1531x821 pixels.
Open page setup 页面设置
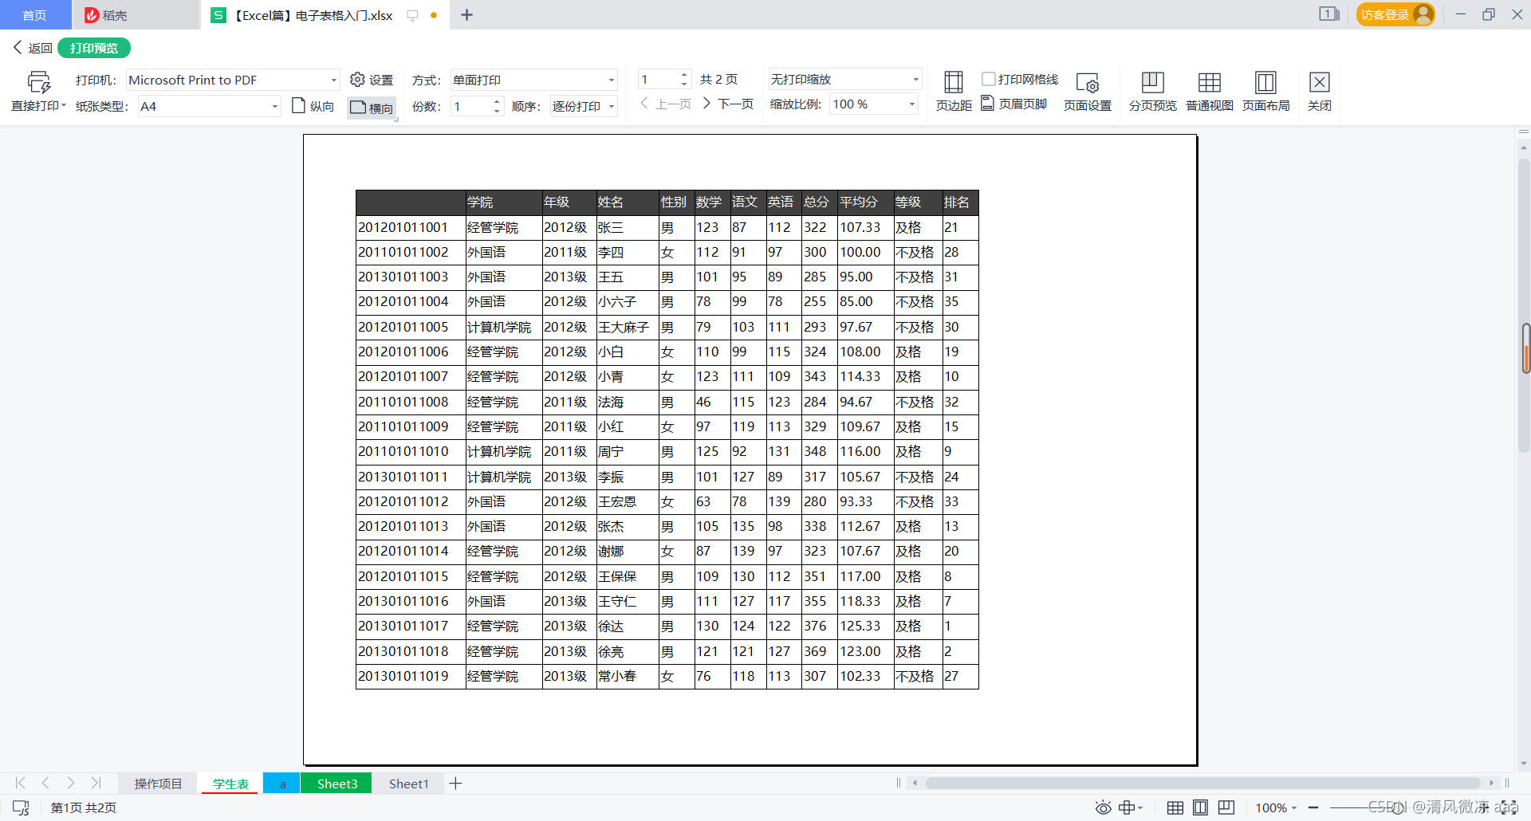pyautogui.click(x=1088, y=91)
